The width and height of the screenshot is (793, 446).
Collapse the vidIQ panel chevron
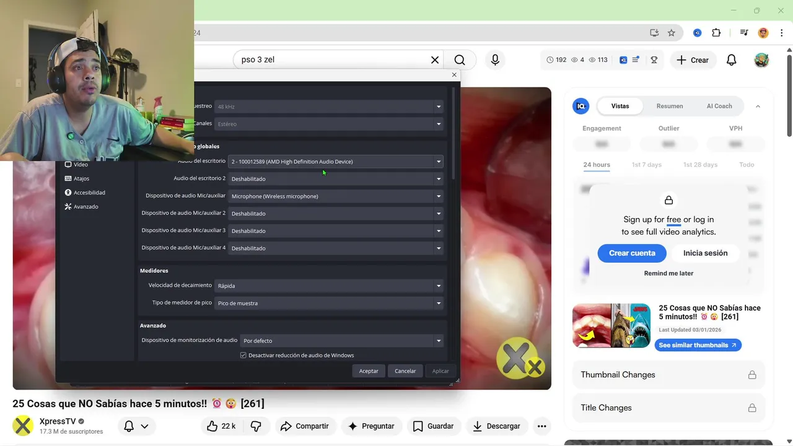pyautogui.click(x=758, y=107)
